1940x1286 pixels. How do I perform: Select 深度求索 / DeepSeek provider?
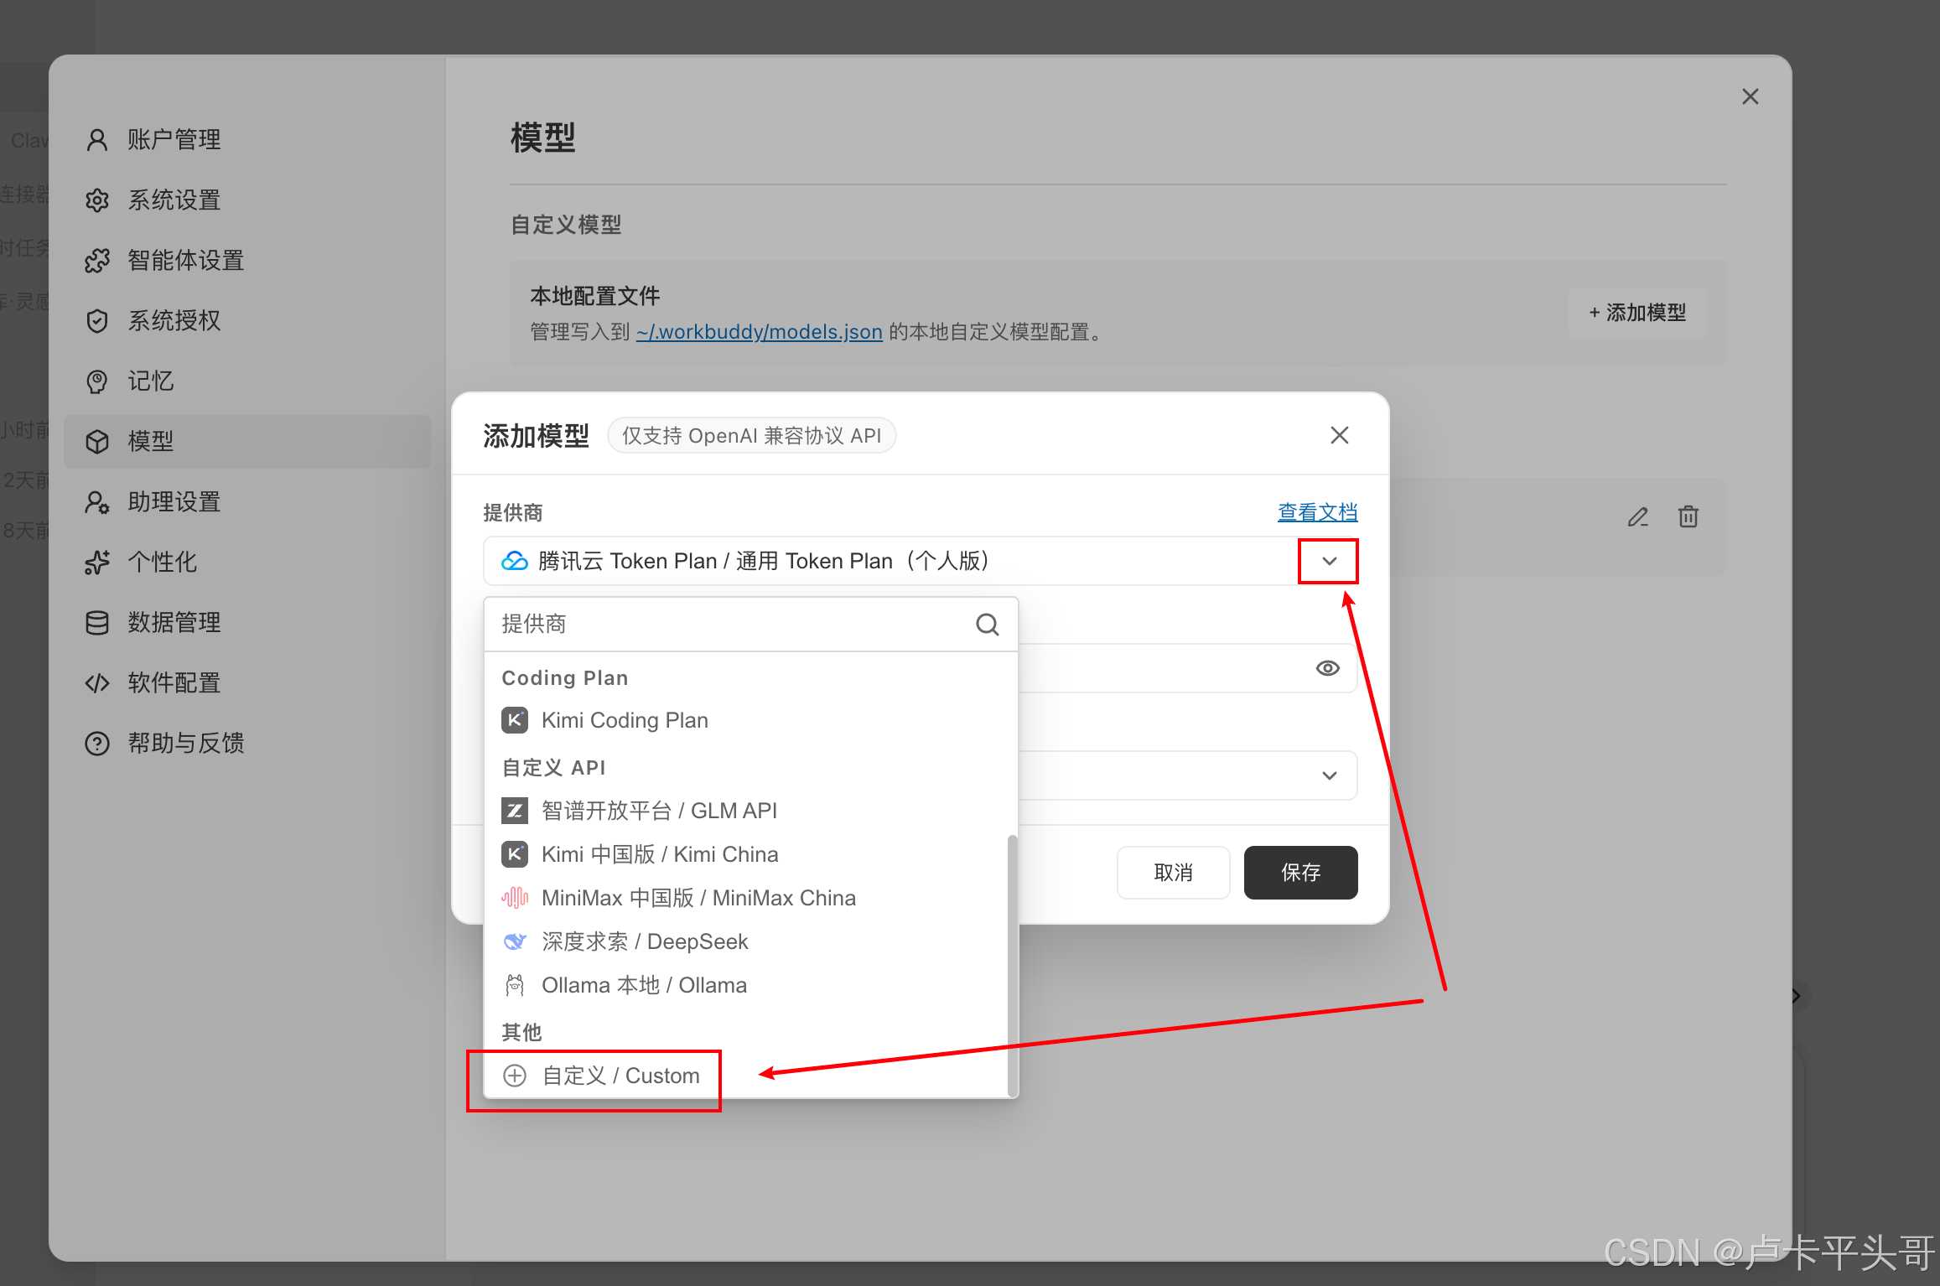point(745,941)
